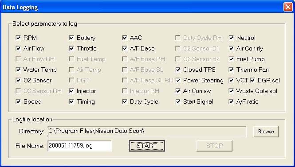Click the Directory path field

click(147, 132)
